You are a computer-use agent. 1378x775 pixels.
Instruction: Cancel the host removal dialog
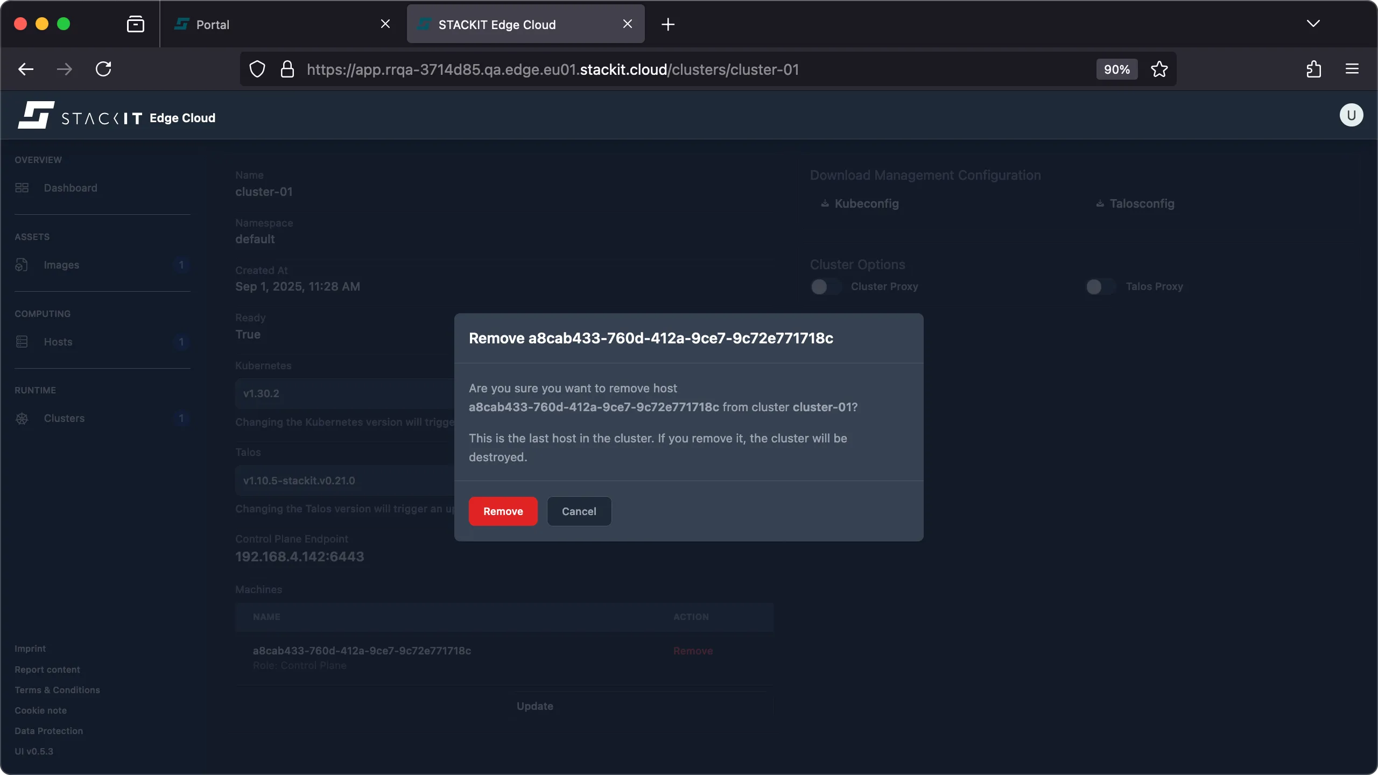click(578, 511)
